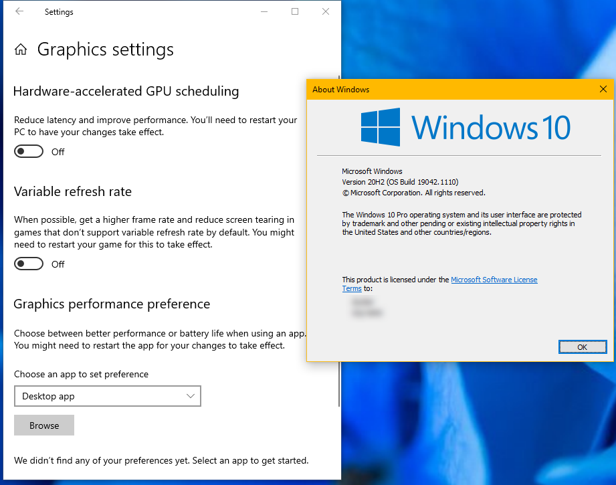The height and width of the screenshot is (485, 616).
Task: Turn on Hardware-accelerated GPU scheduling toggle
Action: point(29,151)
